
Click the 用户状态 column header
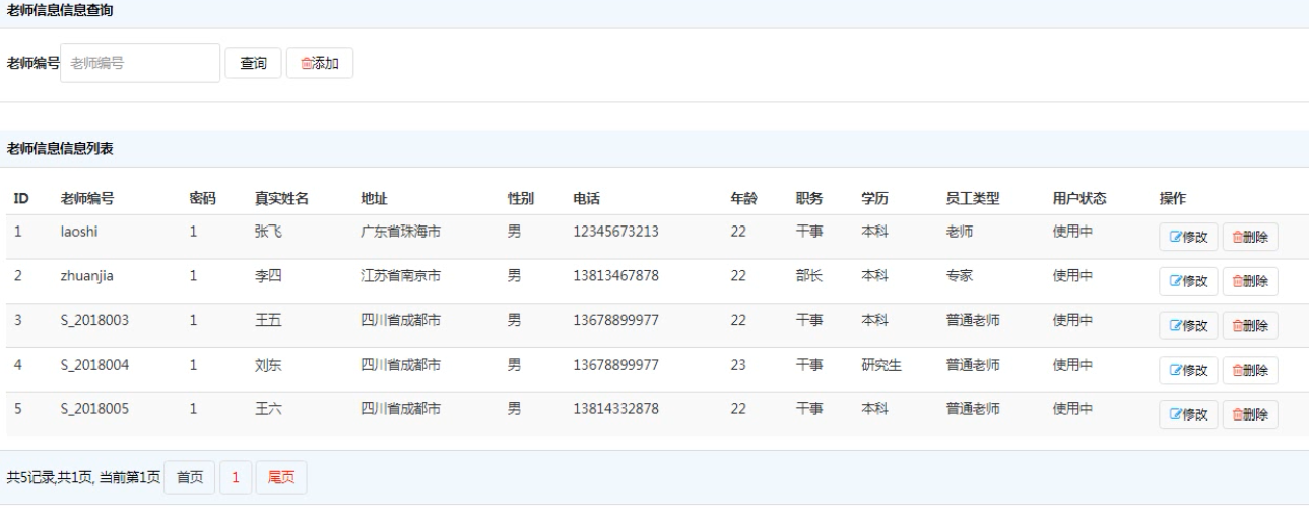click(x=1079, y=198)
